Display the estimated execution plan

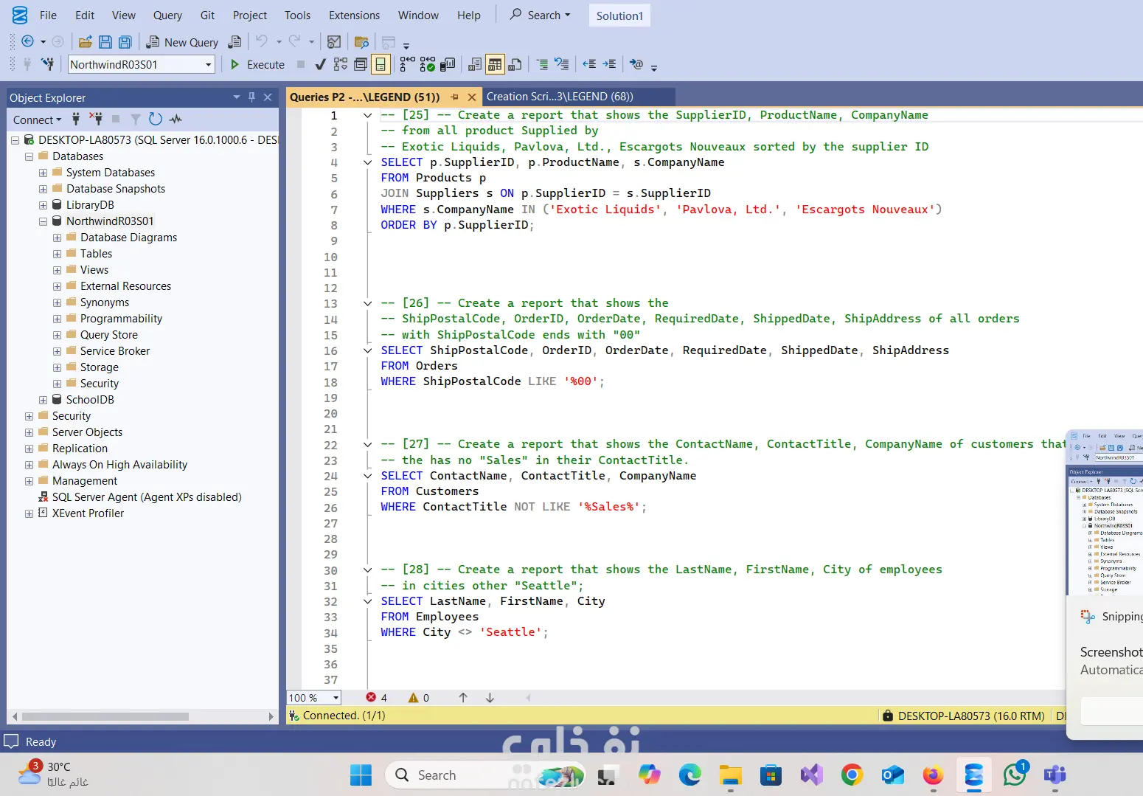point(340,65)
